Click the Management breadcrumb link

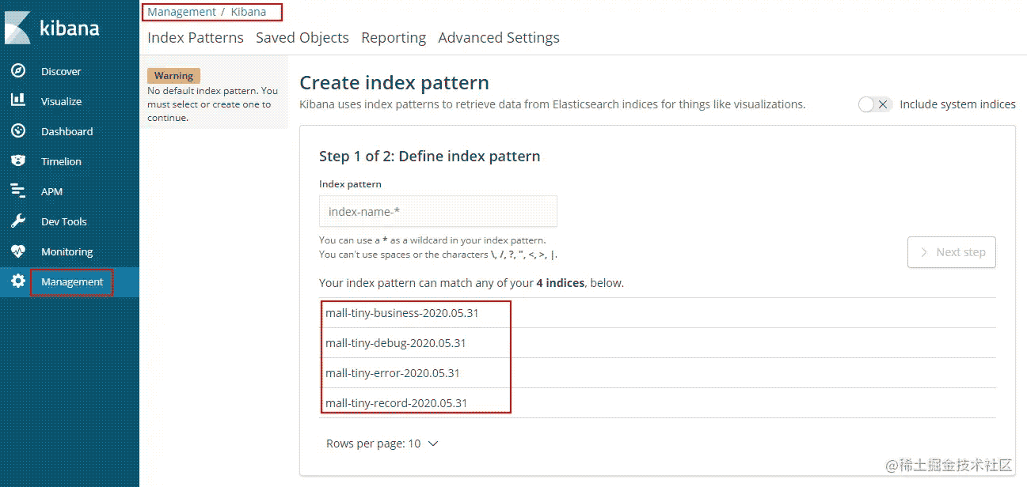pyautogui.click(x=181, y=12)
